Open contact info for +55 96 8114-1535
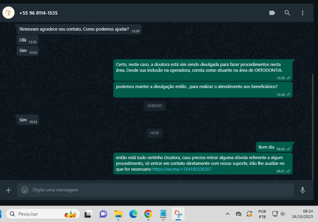 38,13
